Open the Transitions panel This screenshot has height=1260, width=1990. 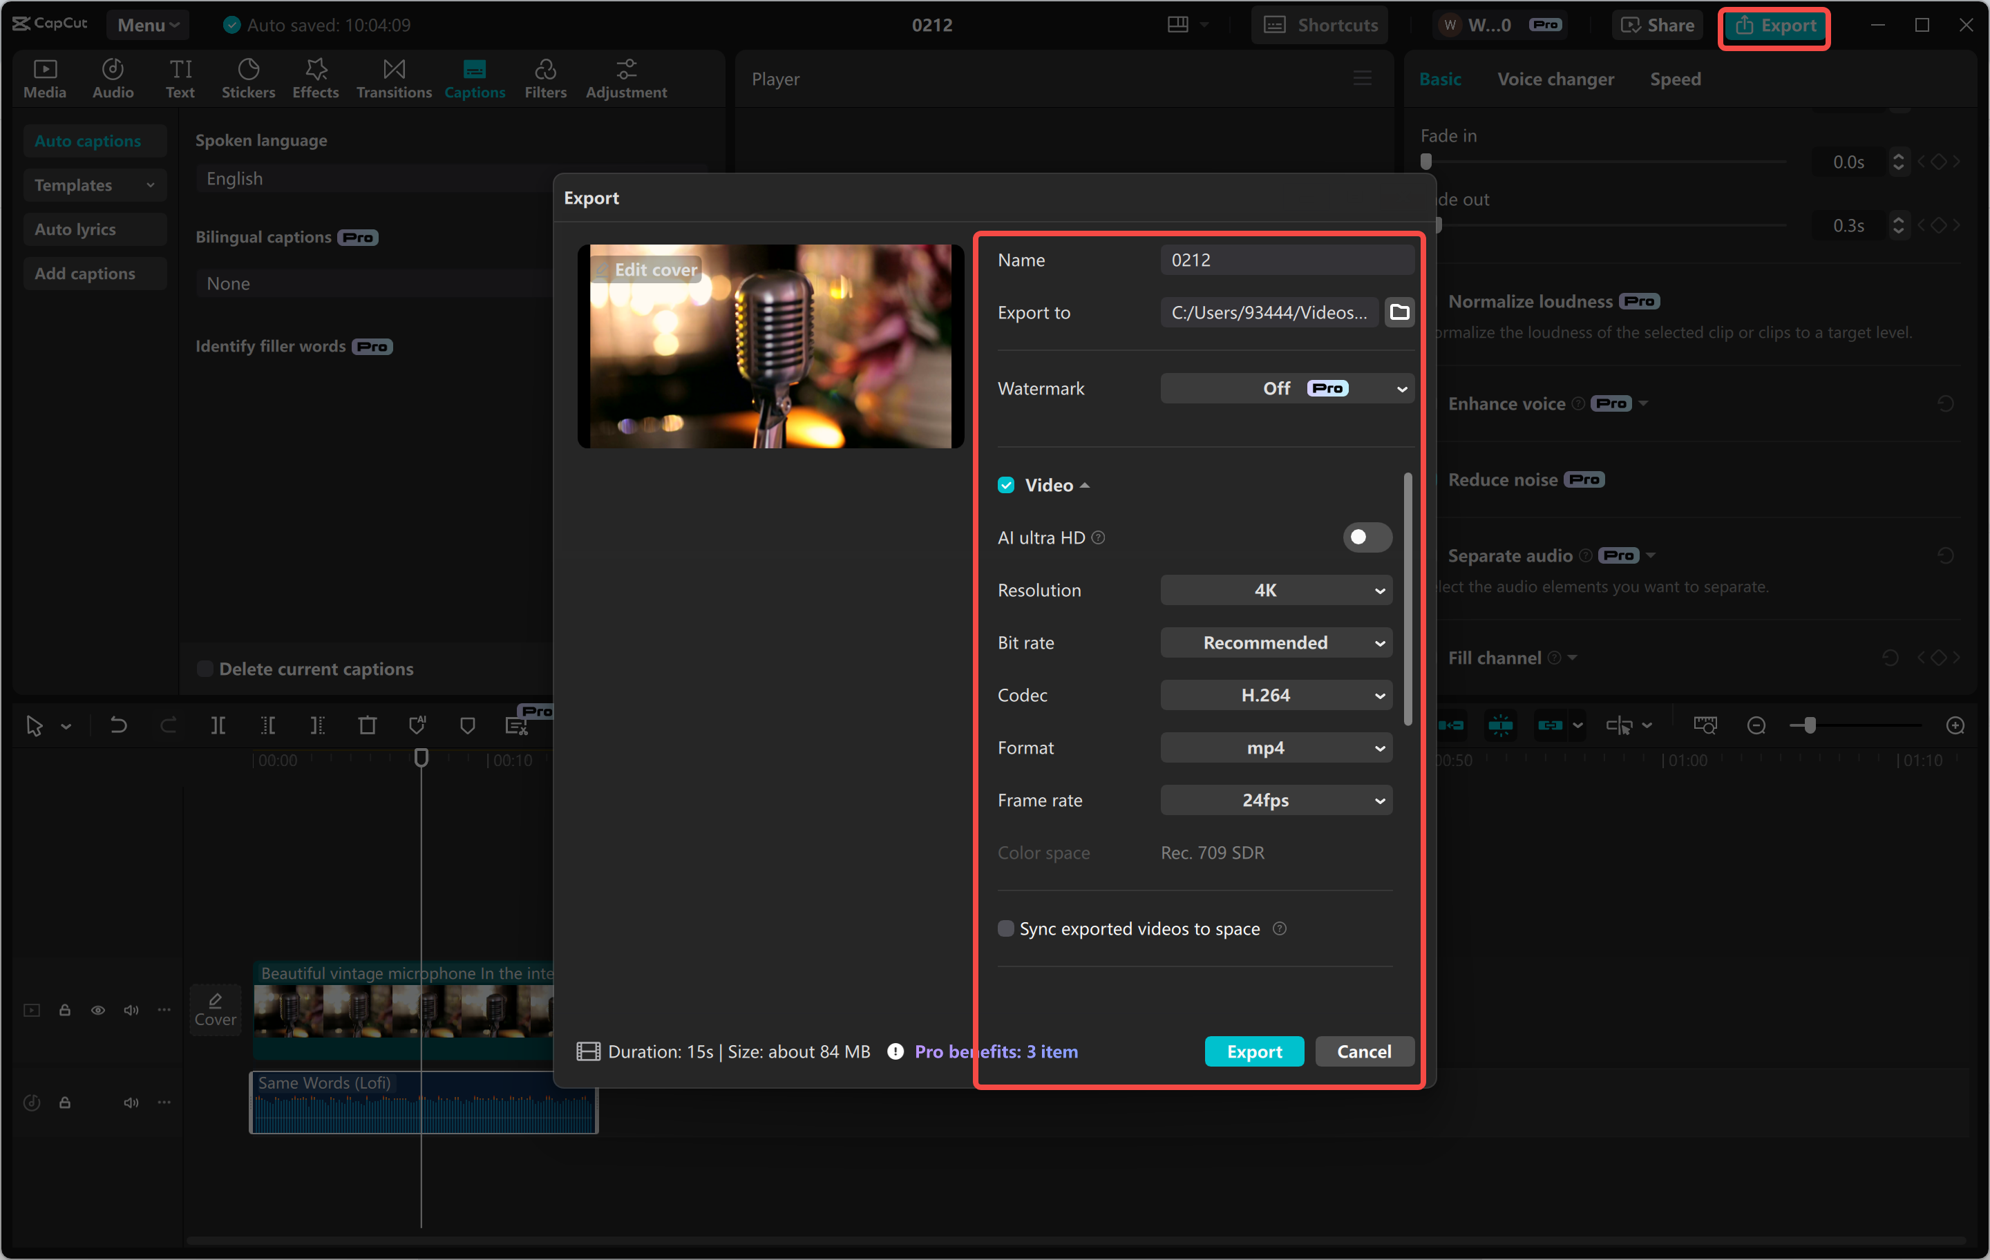click(393, 77)
